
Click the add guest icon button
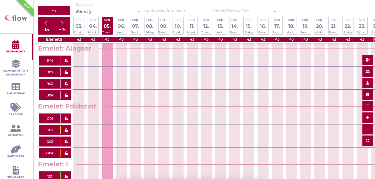367,60
